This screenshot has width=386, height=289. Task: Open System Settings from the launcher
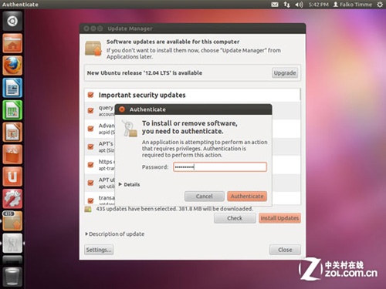12,199
